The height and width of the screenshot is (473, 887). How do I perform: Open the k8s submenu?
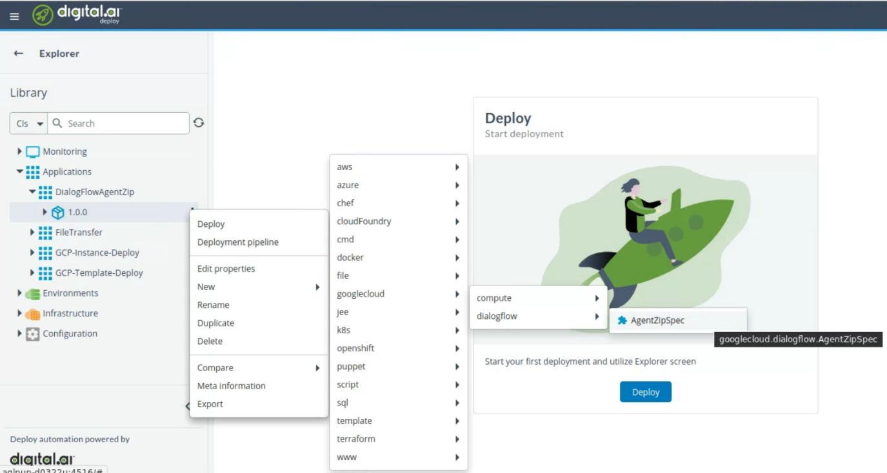coord(398,330)
